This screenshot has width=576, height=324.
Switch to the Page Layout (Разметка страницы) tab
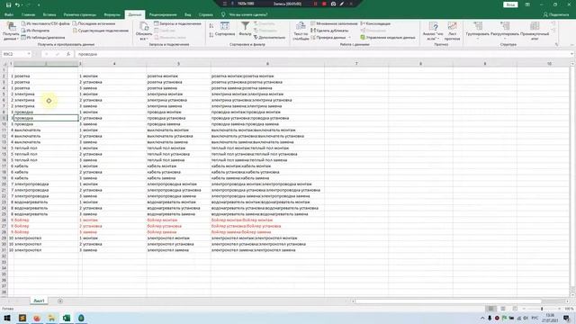pyautogui.click(x=80, y=14)
